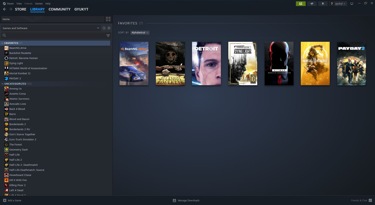Select Euro Truck Simulator 2 icon
This screenshot has width=375, height=205.
point(6,139)
